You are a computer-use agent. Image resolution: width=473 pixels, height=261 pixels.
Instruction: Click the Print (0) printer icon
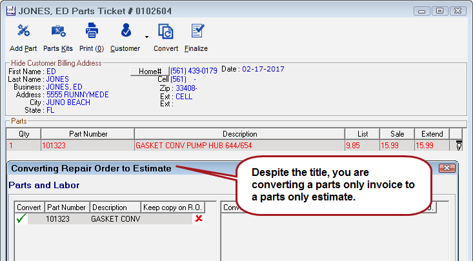pos(91,31)
